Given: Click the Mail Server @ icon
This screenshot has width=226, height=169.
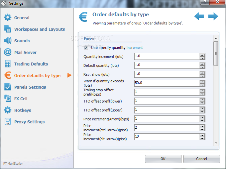Looking at the screenshot, I should tap(8, 52).
